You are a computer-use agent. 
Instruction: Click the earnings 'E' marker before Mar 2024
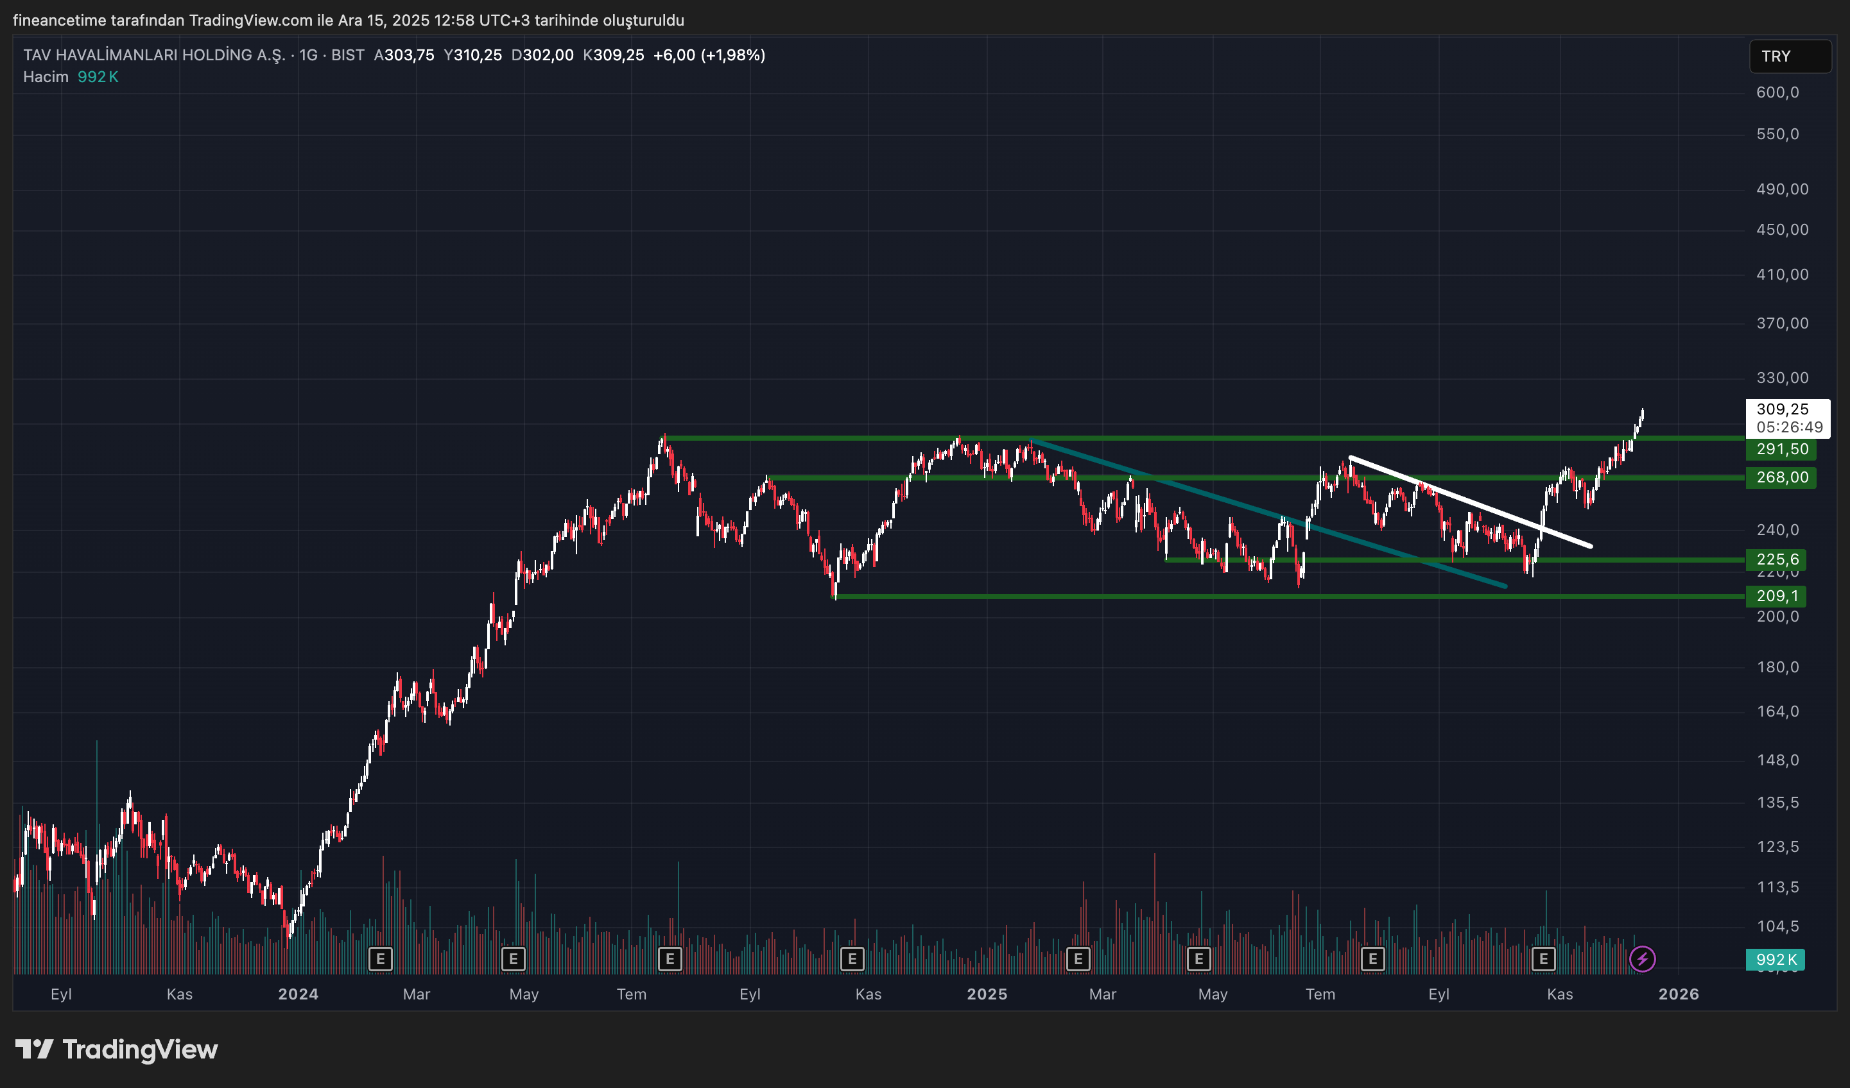coord(380,958)
